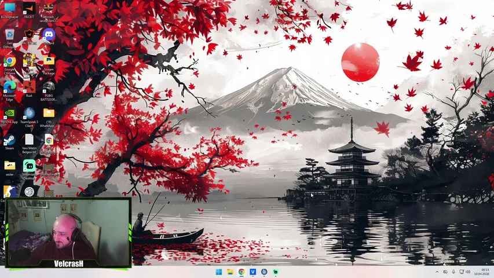Screen dimensions: 494x278
Task: Open the round blue globe taskbar app
Action: [264, 272]
